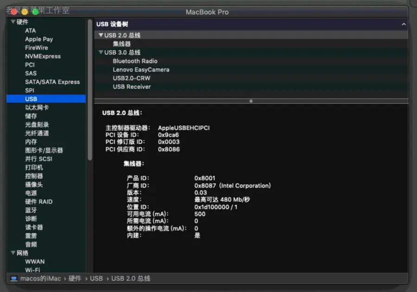Click the 最高可达 480 Mb/秒 speed value
417x292 pixels.
point(222,199)
